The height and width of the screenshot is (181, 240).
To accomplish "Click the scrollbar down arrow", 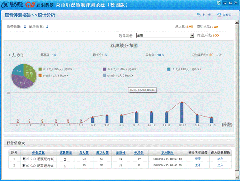I will pos(237,177).
